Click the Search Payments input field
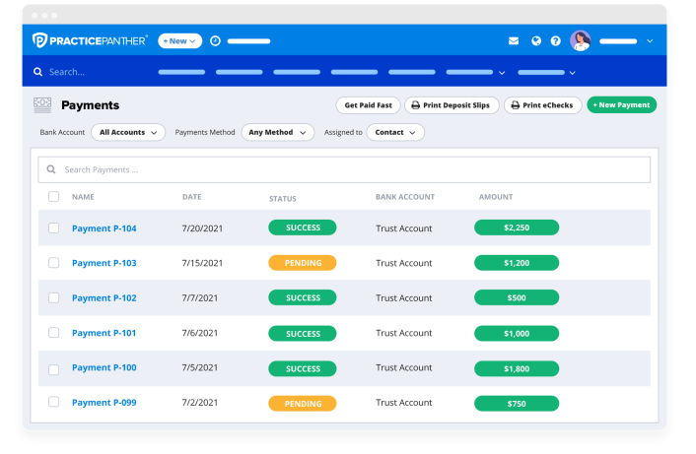The height and width of the screenshot is (454, 696). [x=345, y=169]
